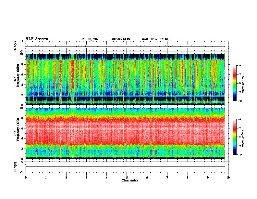Click the '-7' label on ch.2 colorbar
Screen dimensions: 257x199
(239, 128)
